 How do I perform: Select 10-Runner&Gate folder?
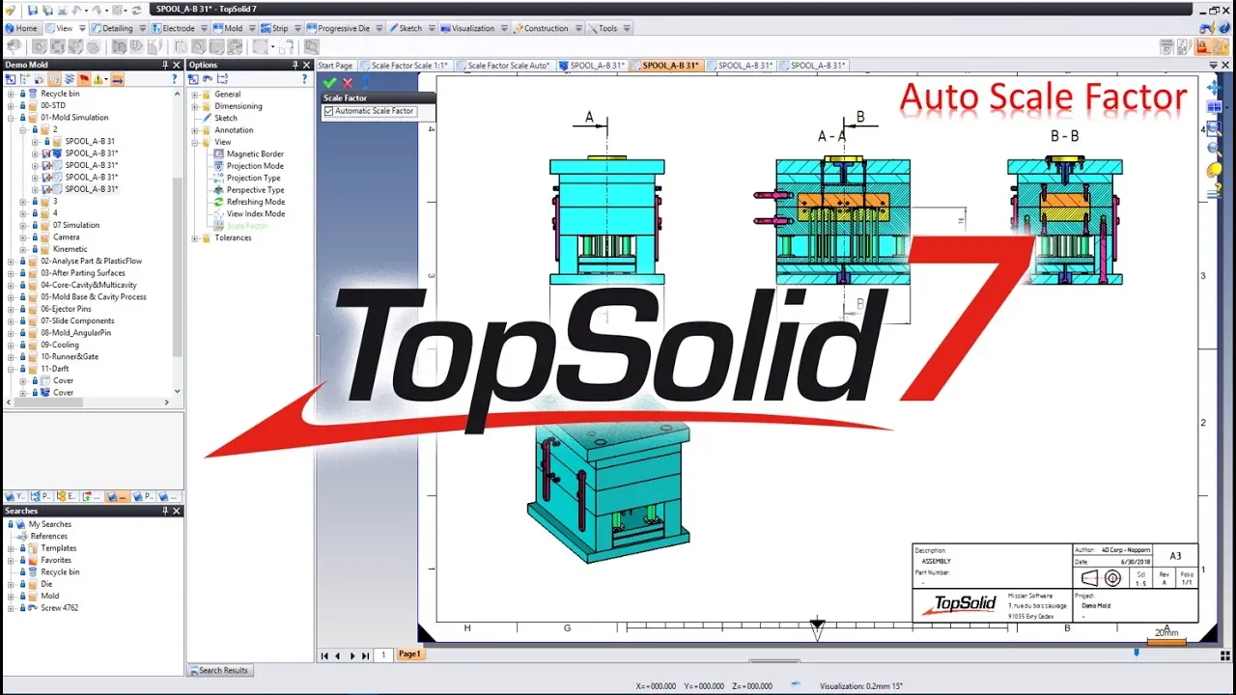click(70, 356)
